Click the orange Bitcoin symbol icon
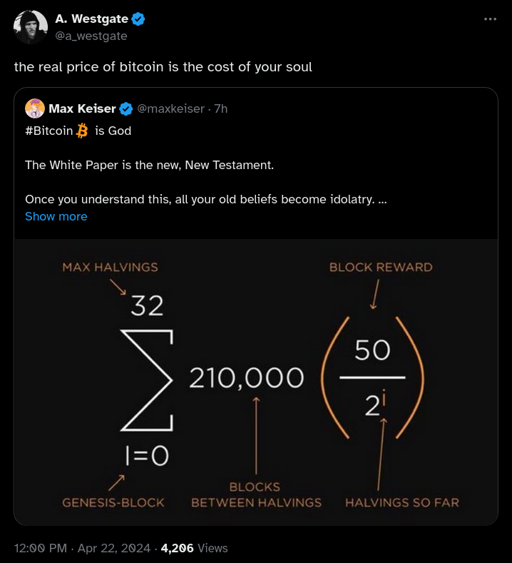 [82, 131]
